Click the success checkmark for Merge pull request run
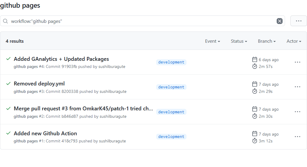 tap(8, 108)
